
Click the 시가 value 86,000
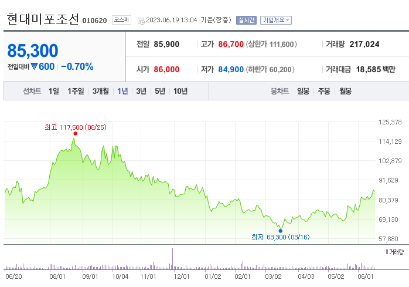166,69
